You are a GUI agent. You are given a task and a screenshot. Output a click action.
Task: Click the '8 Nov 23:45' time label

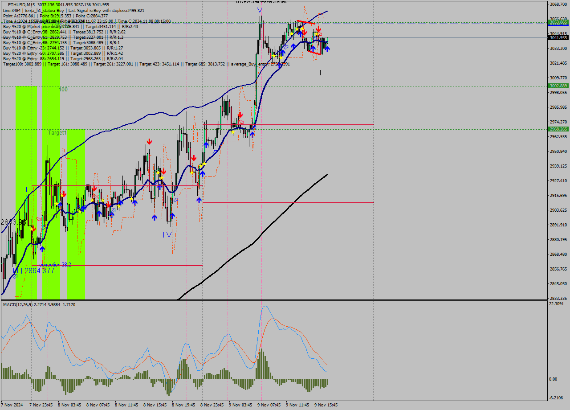coord(212,405)
